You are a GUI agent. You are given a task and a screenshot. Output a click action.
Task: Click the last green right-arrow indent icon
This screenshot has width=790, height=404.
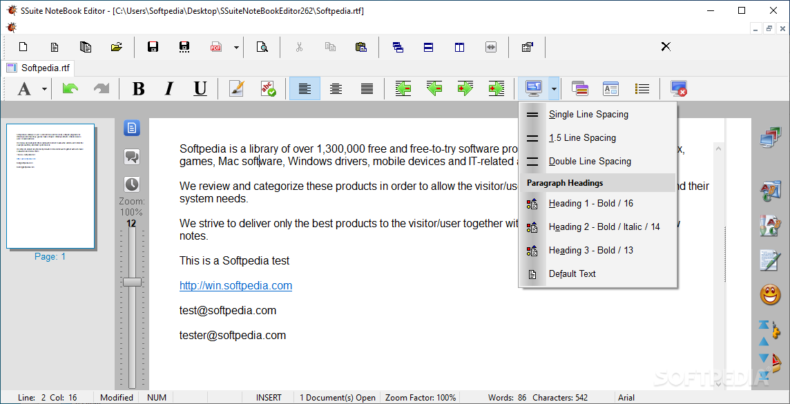497,88
